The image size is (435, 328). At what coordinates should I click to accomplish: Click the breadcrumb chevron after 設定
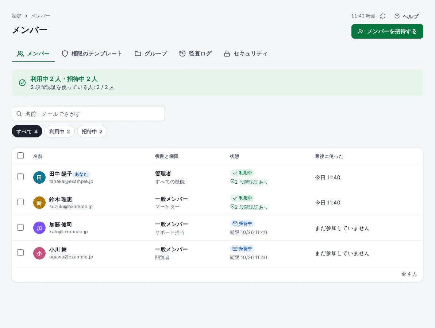pyautogui.click(x=26, y=16)
